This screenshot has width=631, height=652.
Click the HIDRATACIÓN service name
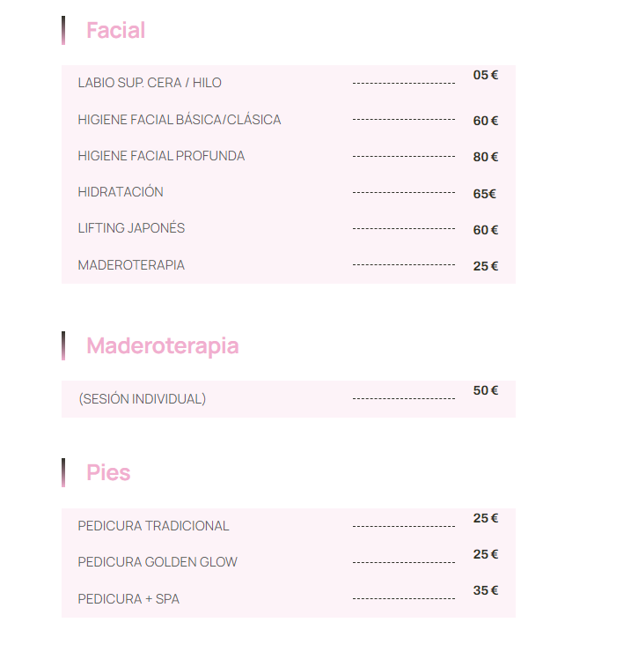(x=121, y=192)
